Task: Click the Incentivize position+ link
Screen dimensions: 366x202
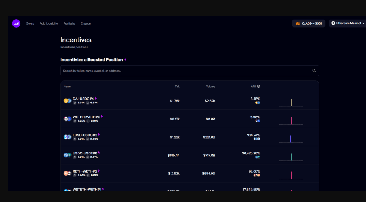Action: 74,47
